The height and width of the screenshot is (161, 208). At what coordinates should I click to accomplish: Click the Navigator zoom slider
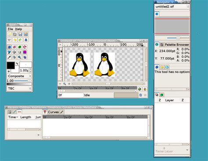(x=178, y=38)
